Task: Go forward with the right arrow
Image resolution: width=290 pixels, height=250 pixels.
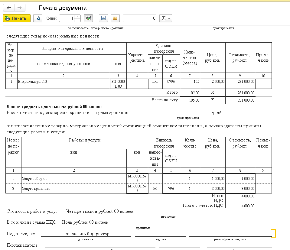Action: (x=20, y=8)
